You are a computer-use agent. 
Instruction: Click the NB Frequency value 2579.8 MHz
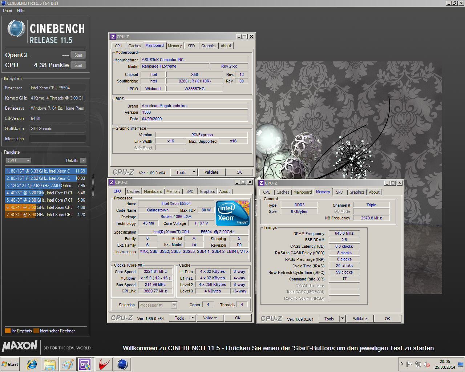[x=371, y=218]
